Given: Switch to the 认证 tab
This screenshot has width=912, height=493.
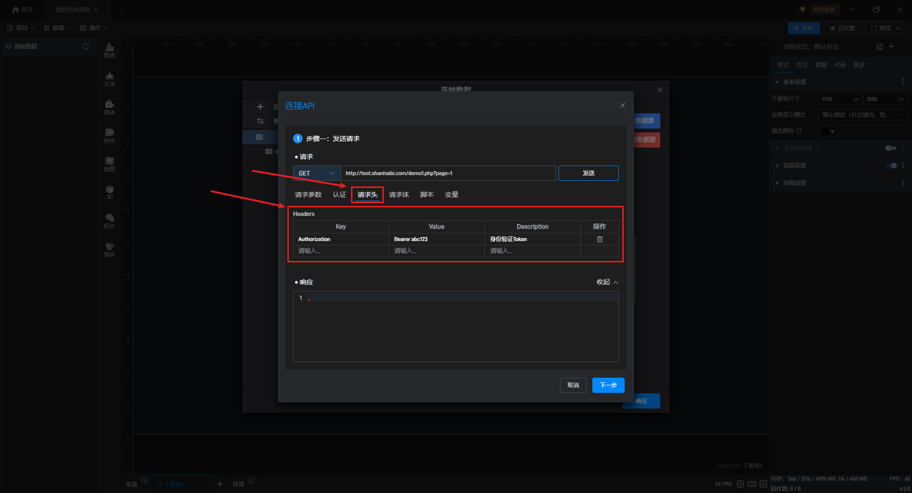Looking at the screenshot, I should [x=339, y=195].
